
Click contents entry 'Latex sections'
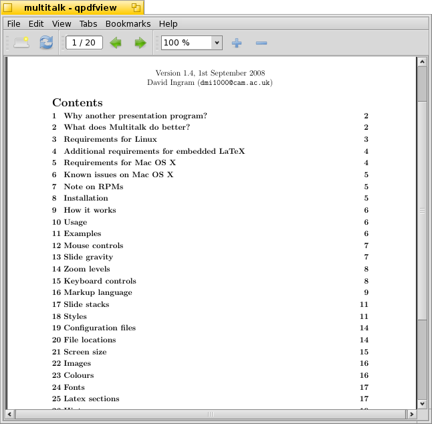click(x=92, y=399)
